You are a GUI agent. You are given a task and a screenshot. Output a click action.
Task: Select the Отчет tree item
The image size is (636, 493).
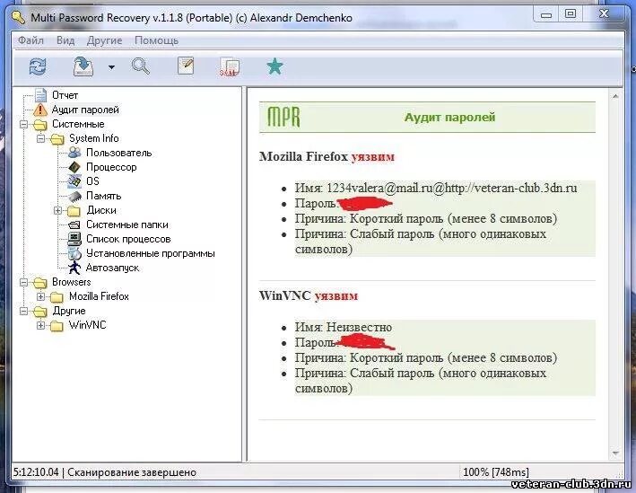(65, 95)
